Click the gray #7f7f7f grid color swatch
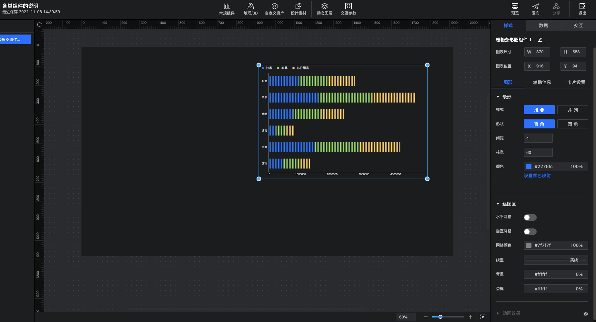 (529, 245)
